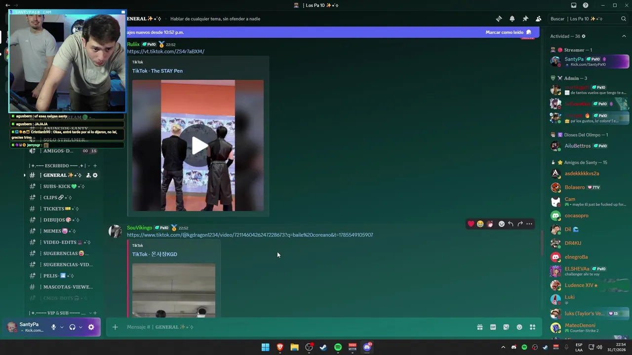
Task: Show hidden system tray icons chevron
Action: coord(503,347)
